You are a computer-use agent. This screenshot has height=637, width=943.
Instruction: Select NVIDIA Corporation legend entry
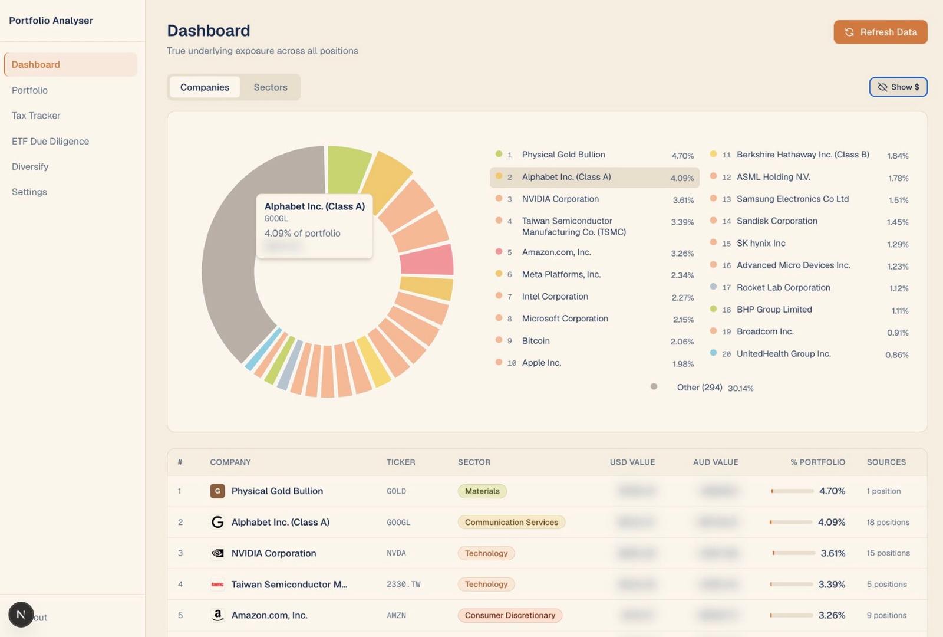pyautogui.click(x=595, y=199)
